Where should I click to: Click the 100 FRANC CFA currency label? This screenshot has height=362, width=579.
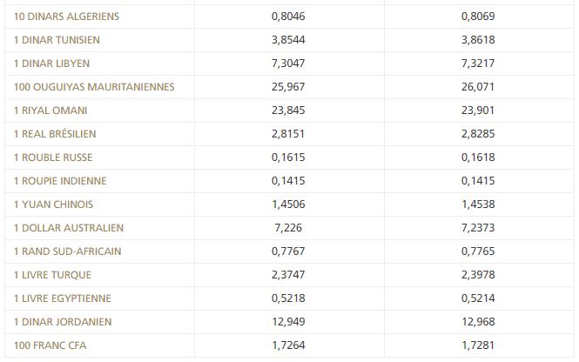click(x=50, y=345)
